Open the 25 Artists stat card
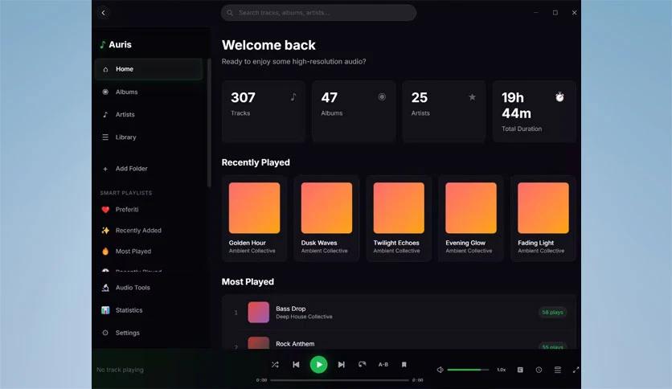This screenshot has width=672, height=389. (444, 111)
